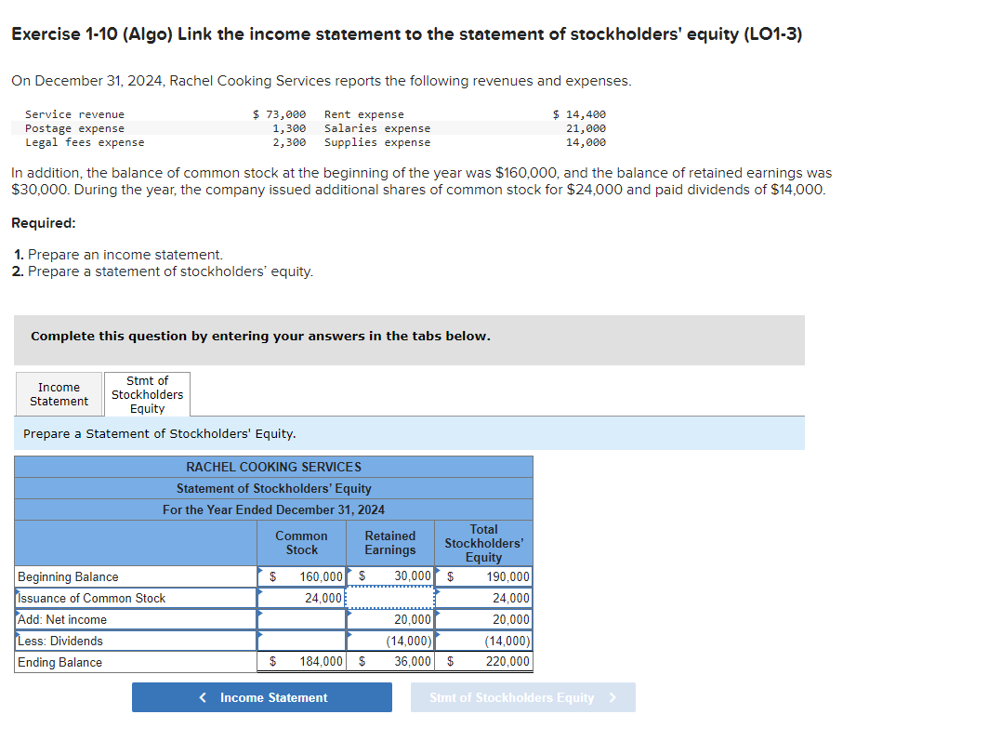Click the dotted Retained Earnings issuance cell
This screenshot has width=988, height=741.
click(389, 598)
